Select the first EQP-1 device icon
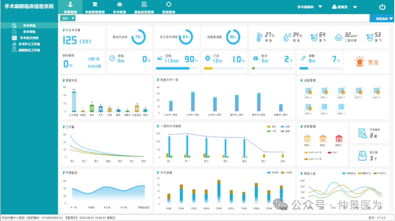Image resolution: width=395 pixels, height=221 pixels. pos(307,91)
